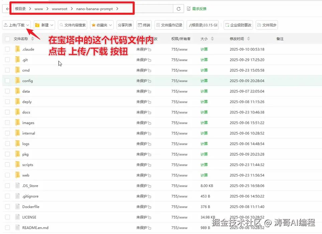This screenshot has height=234, width=322.
Task: Check the data folder checkbox
Action: click(7, 91)
